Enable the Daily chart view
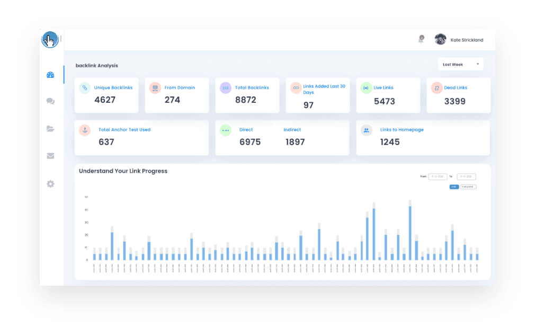535x336 pixels. [x=454, y=187]
